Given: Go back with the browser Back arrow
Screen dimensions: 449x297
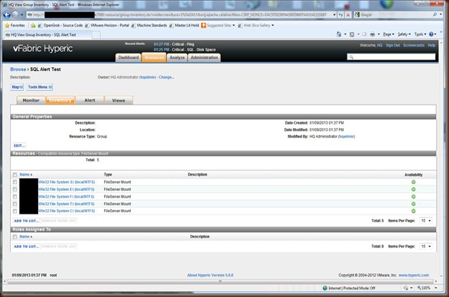Looking at the screenshot, I should [x=7, y=15].
